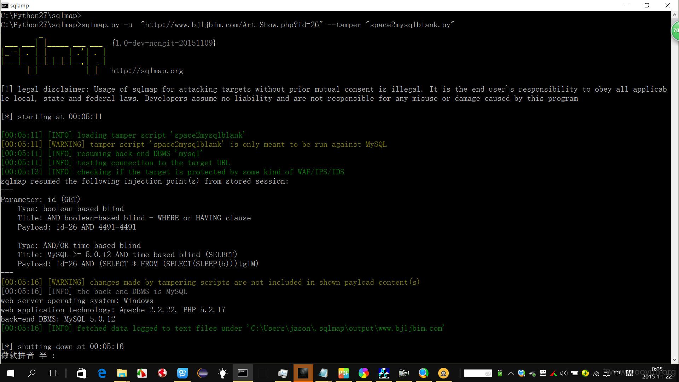Click 'web server operating system: Windows' line
The image size is (679, 382).
pyautogui.click(x=77, y=301)
